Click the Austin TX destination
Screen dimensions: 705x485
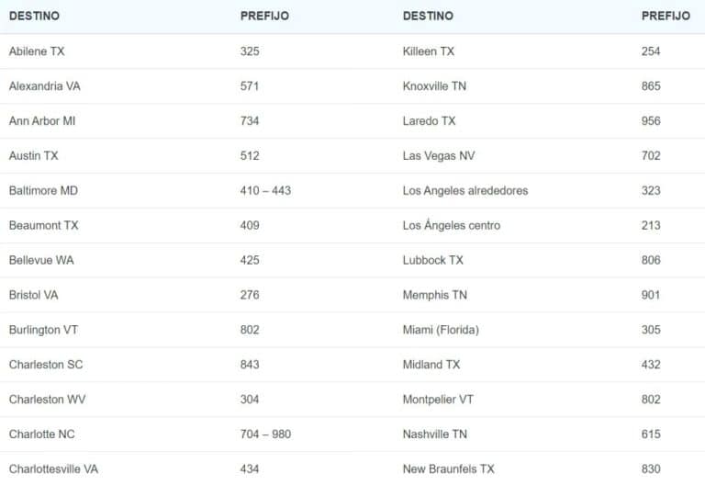pyautogui.click(x=33, y=156)
